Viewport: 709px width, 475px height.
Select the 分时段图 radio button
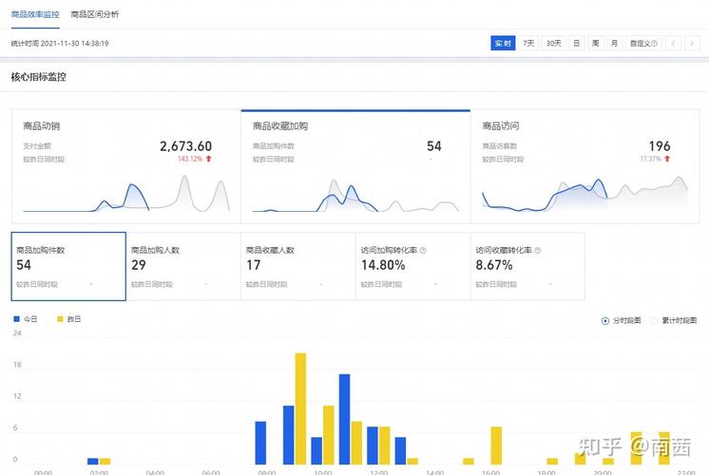605,321
